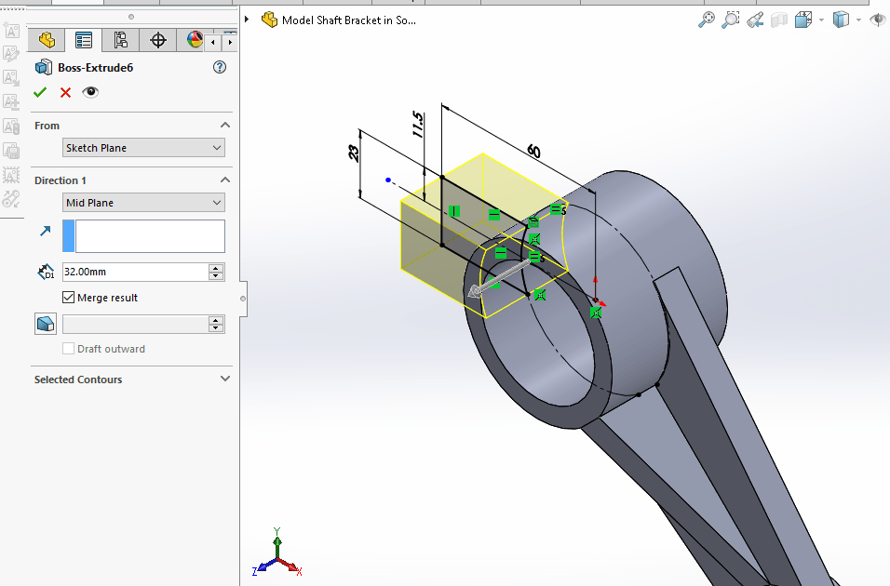
Task: Uncheck the Merge result option
Action: [x=69, y=297]
